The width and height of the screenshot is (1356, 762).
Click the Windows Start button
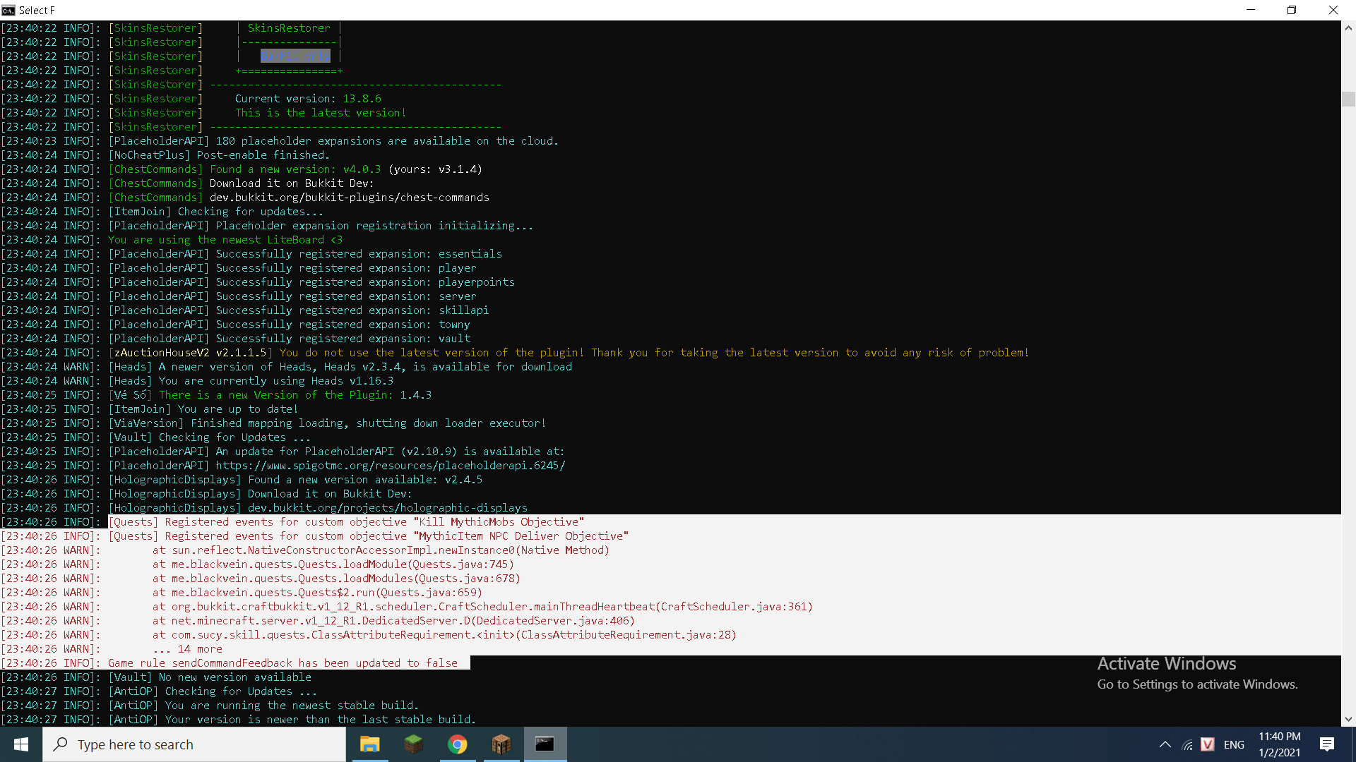[20, 744]
